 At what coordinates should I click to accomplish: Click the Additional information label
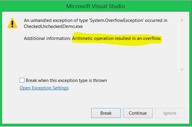tap(47, 39)
